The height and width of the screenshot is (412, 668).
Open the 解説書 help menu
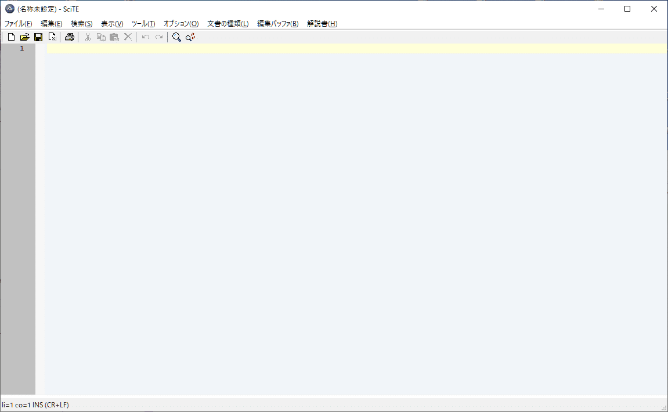click(323, 23)
